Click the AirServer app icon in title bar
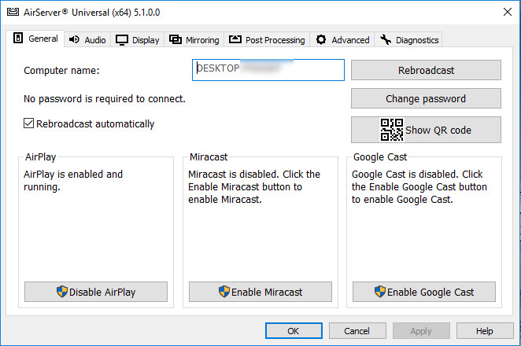The image size is (521, 346). point(13,13)
